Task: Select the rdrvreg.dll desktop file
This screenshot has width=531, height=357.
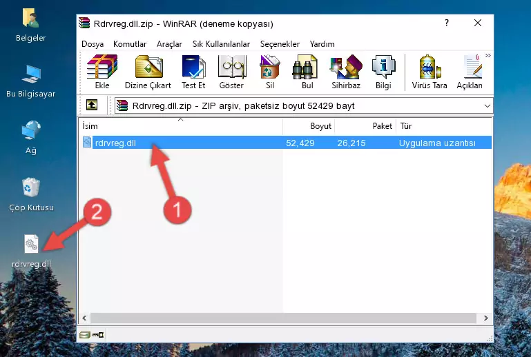Action: pyautogui.click(x=31, y=252)
